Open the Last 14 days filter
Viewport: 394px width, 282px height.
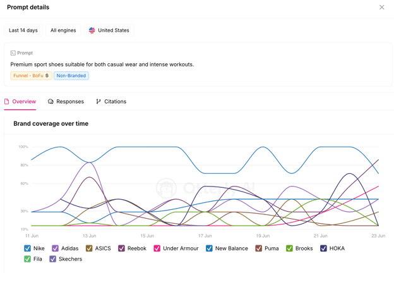point(23,30)
